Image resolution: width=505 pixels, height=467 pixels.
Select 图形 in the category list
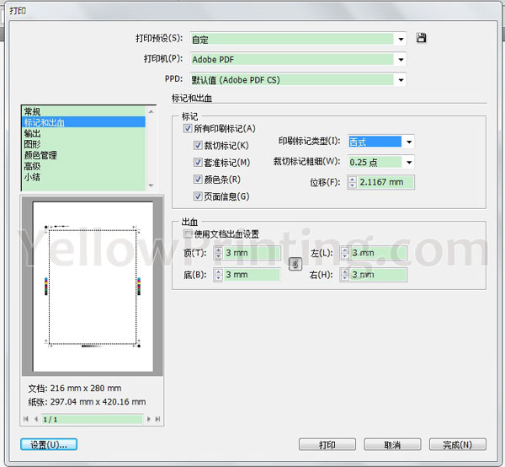(83, 144)
